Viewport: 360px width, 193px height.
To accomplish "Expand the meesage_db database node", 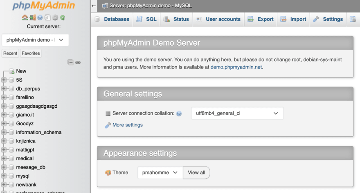I will [x=4, y=167].
